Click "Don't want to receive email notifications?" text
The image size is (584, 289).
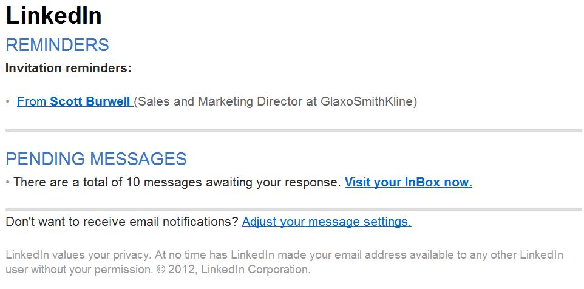[x=121, y=222]
